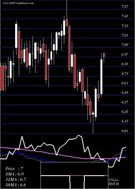
Task: Click the 7.57 price axis label
Action: [125, 7]
